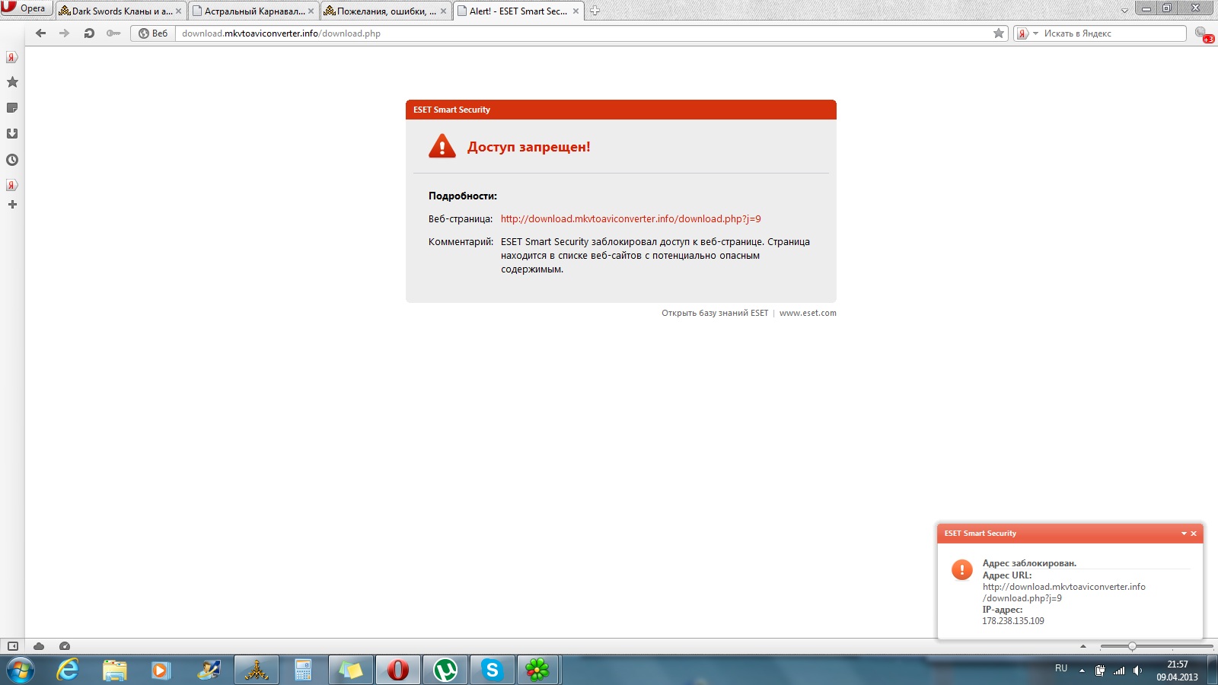This screenshot has width=1218, height=685.
Task: Switch RU input language indicator
Action: click(x=1061, y=668)
